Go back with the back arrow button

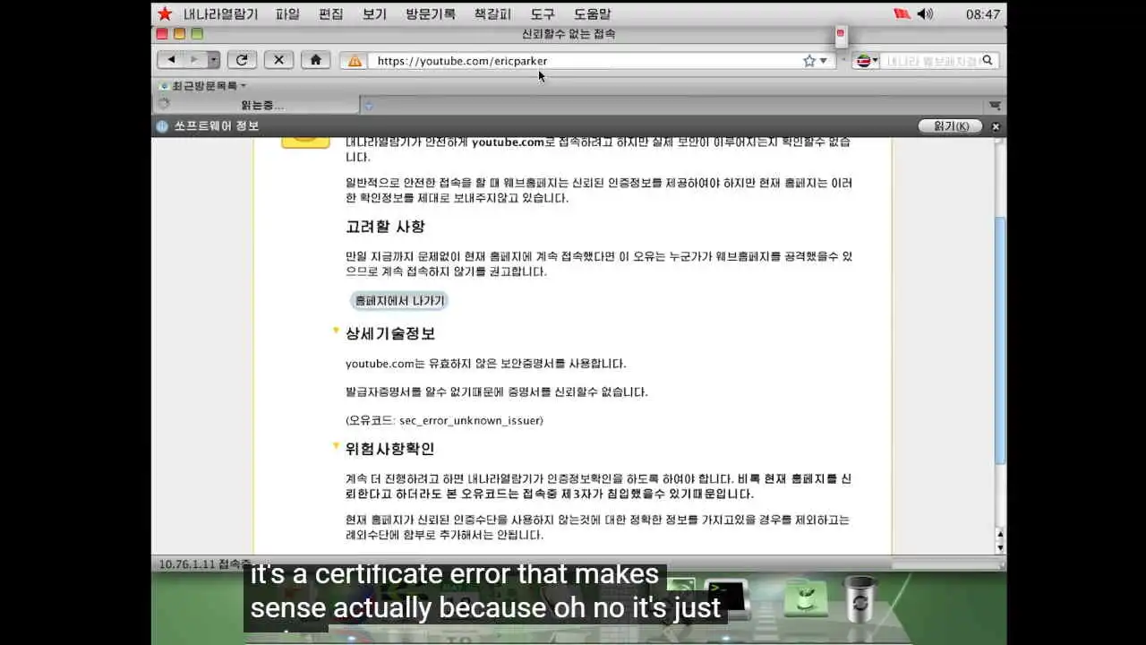pyautogui.click(x=171, y=60)
